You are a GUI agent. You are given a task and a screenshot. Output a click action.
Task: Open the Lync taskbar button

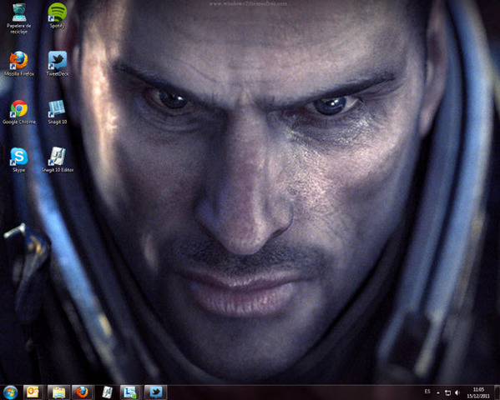pos(130,392)
